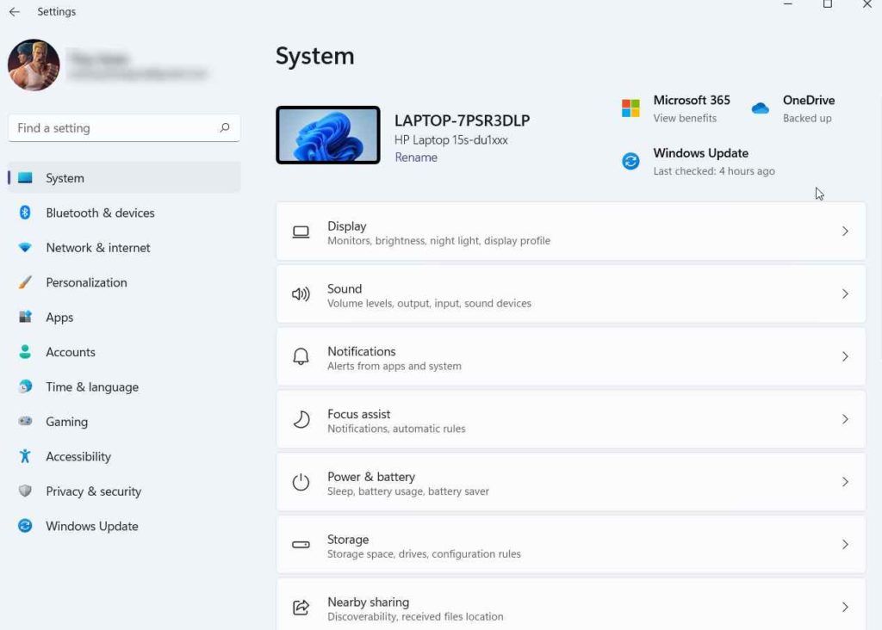
Task: Click the Microsoft 365 logo
Action: pyautogui.click(x=630, y=108)
